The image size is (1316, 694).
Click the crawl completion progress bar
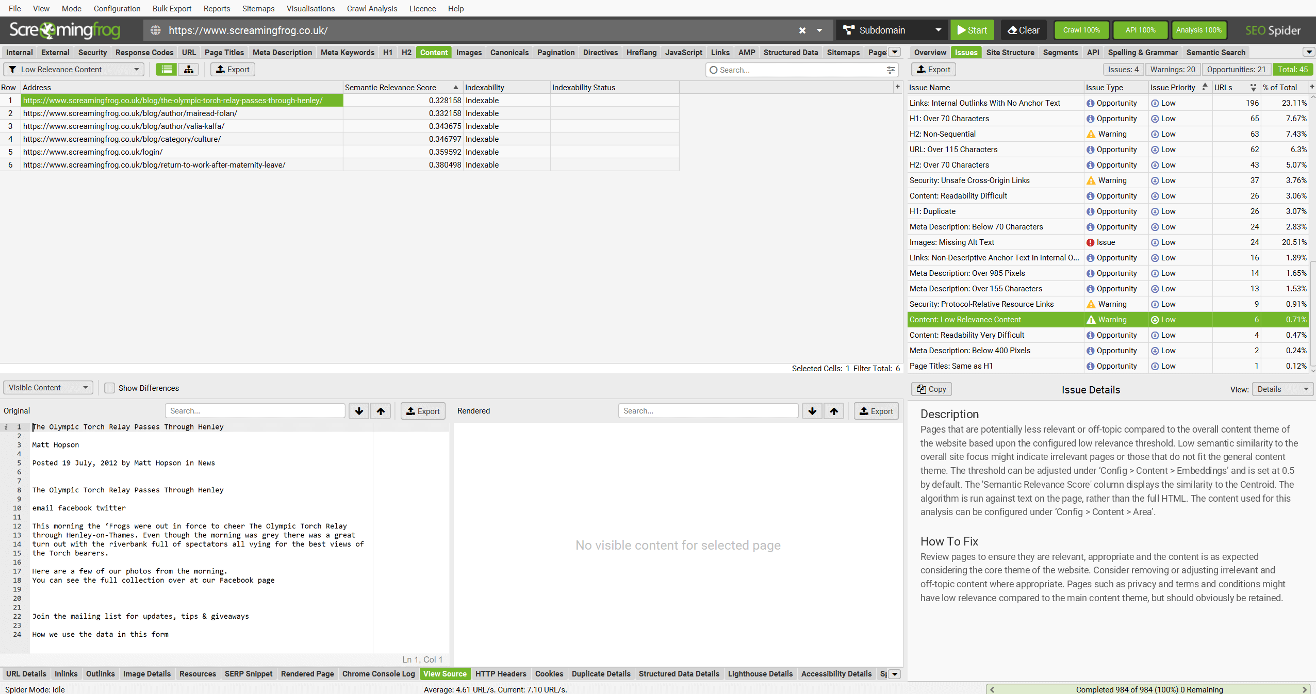pyautogui.click(x=1148, y=689)
